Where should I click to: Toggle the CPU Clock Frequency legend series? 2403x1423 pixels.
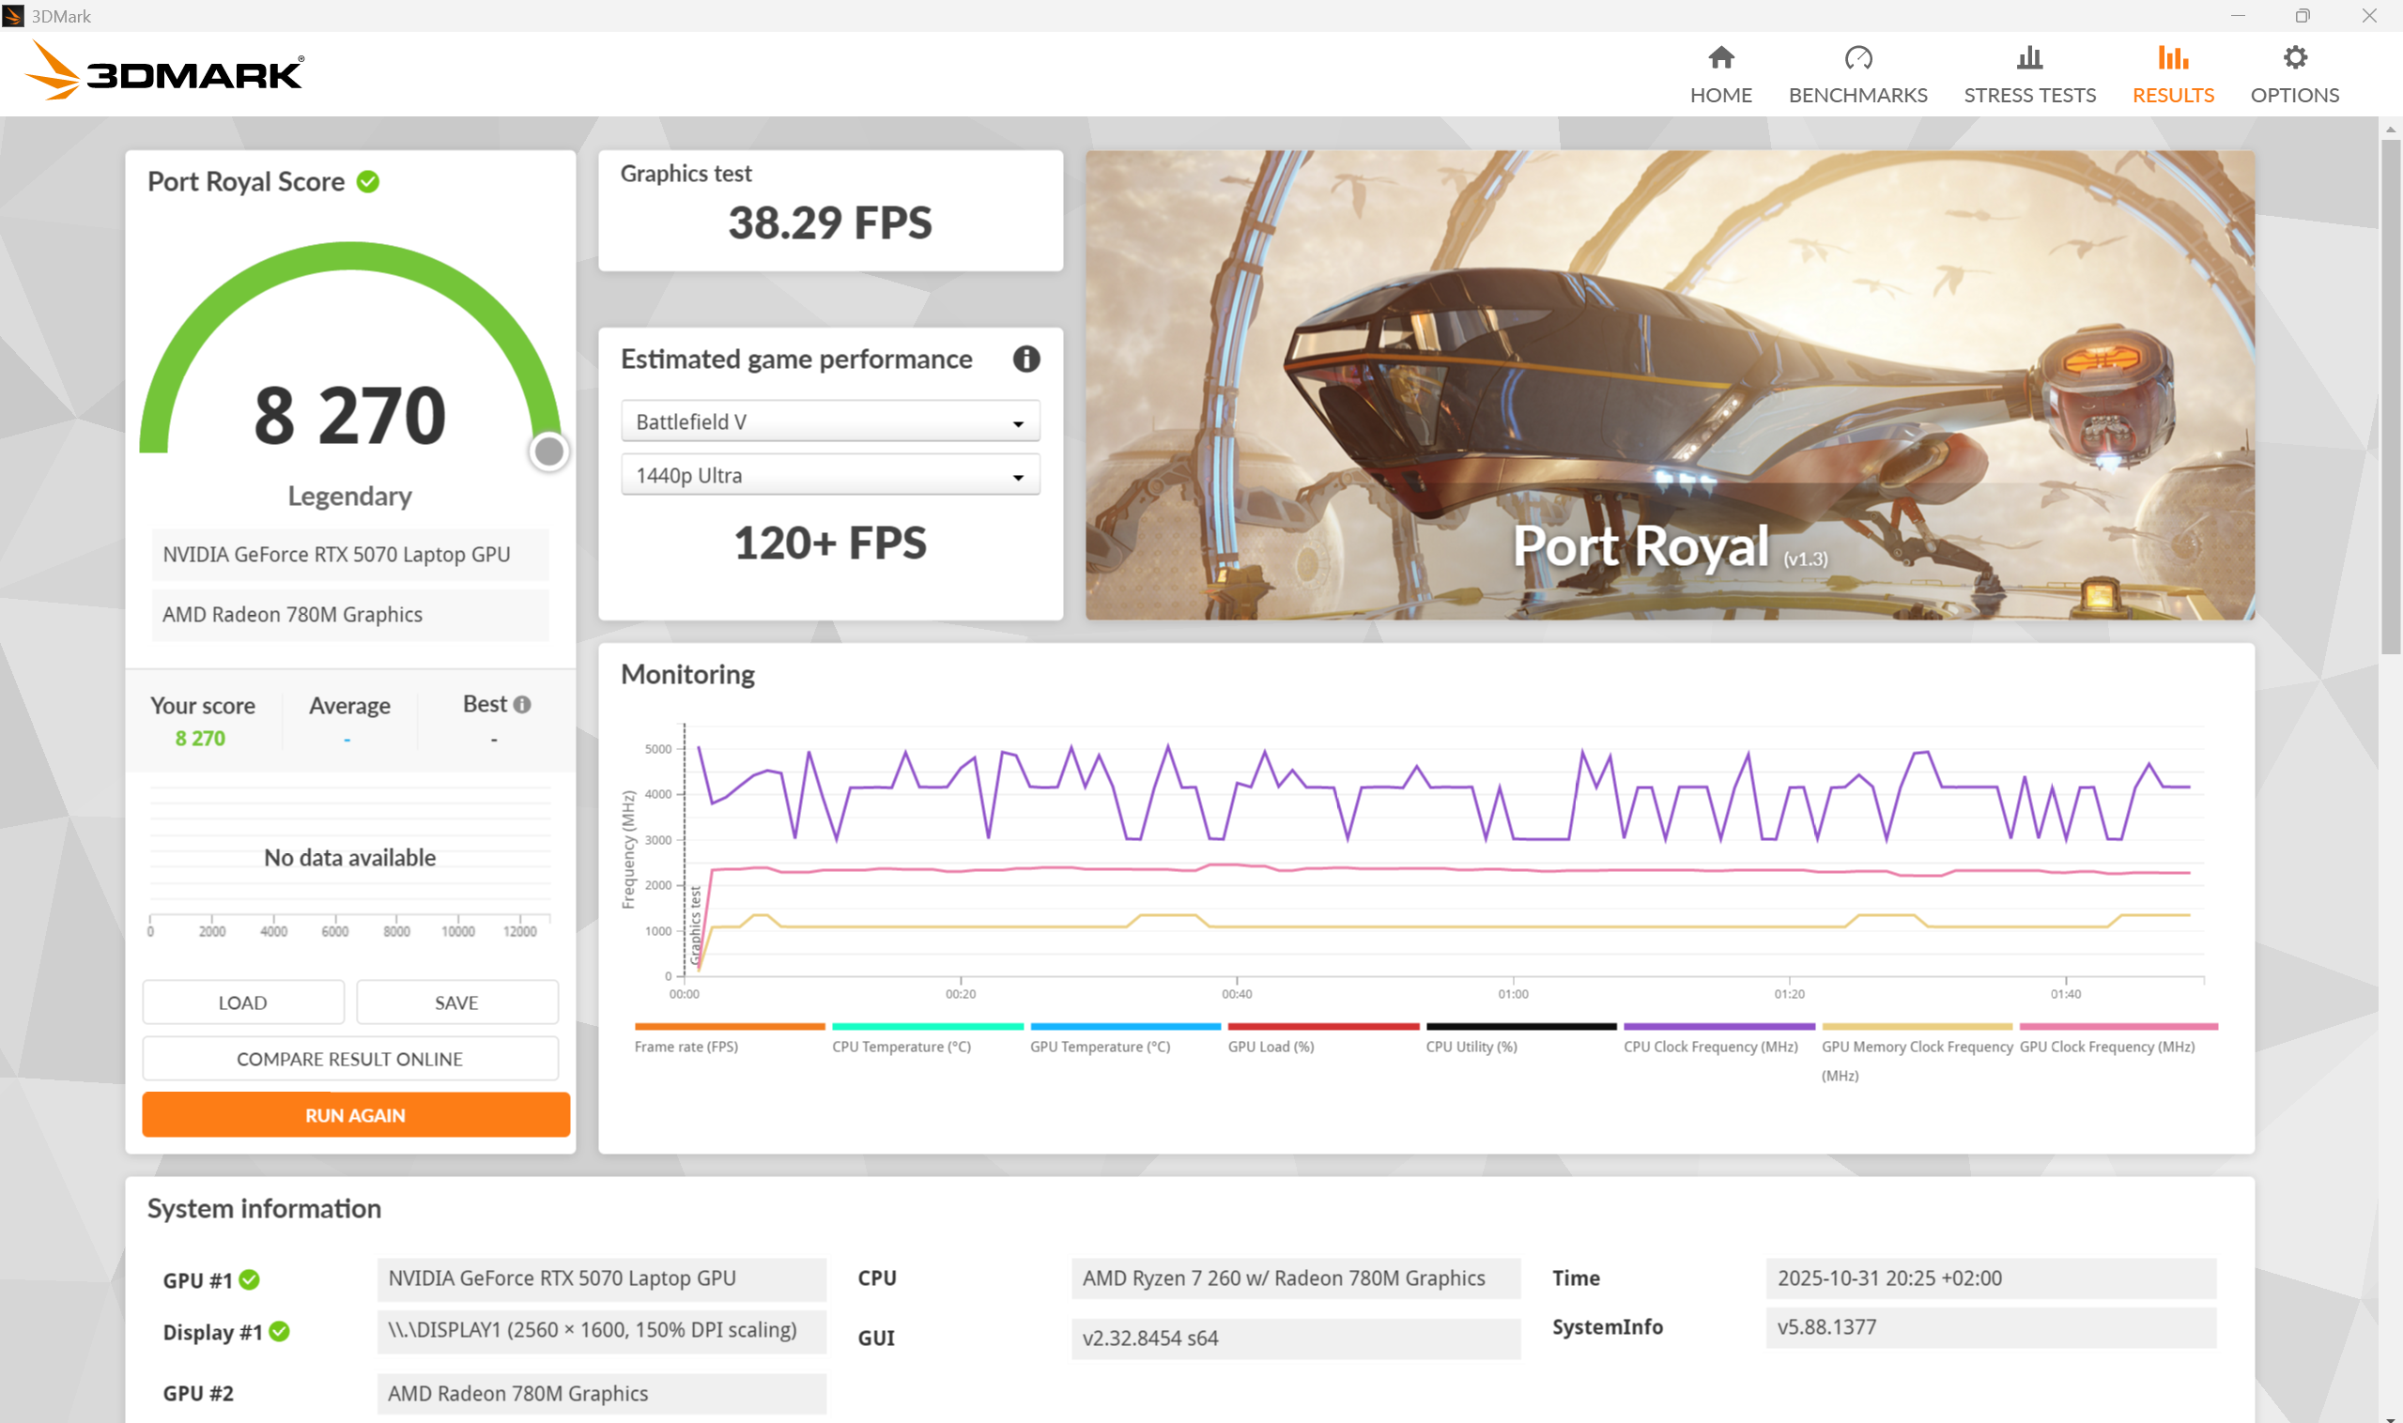tap(1709, 1047)
